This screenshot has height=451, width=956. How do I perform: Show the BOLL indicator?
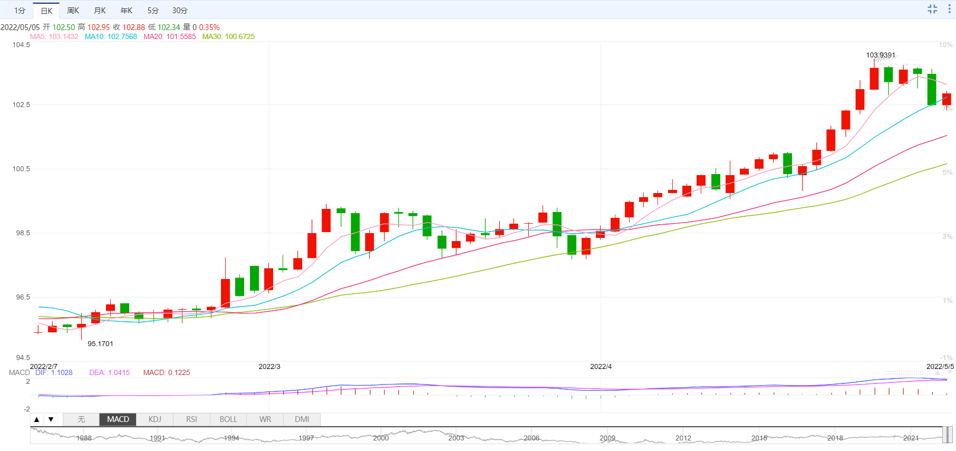(228, 419)
